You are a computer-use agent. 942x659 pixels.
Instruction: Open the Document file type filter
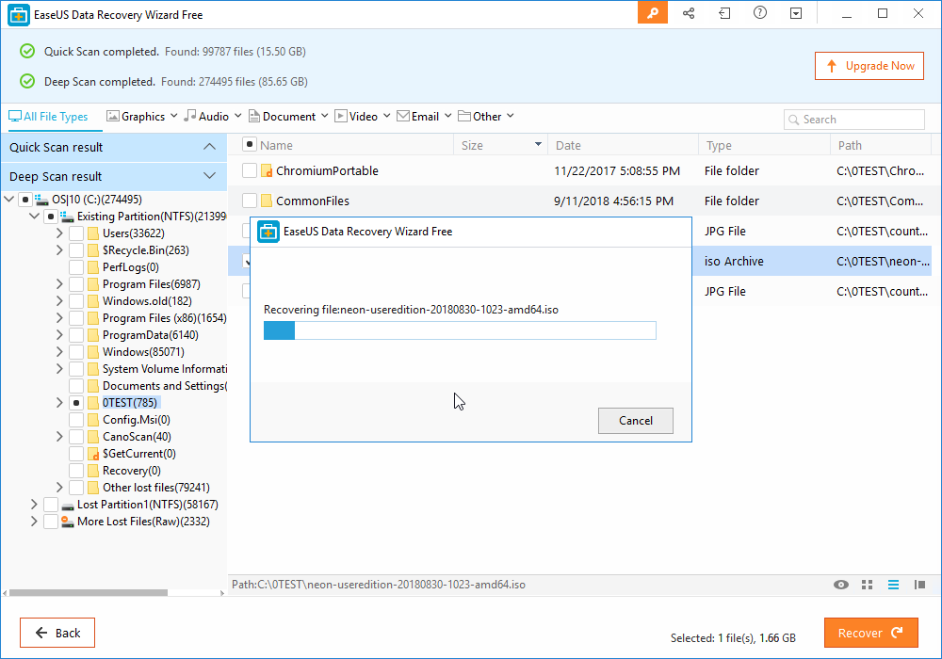point(287,117)
